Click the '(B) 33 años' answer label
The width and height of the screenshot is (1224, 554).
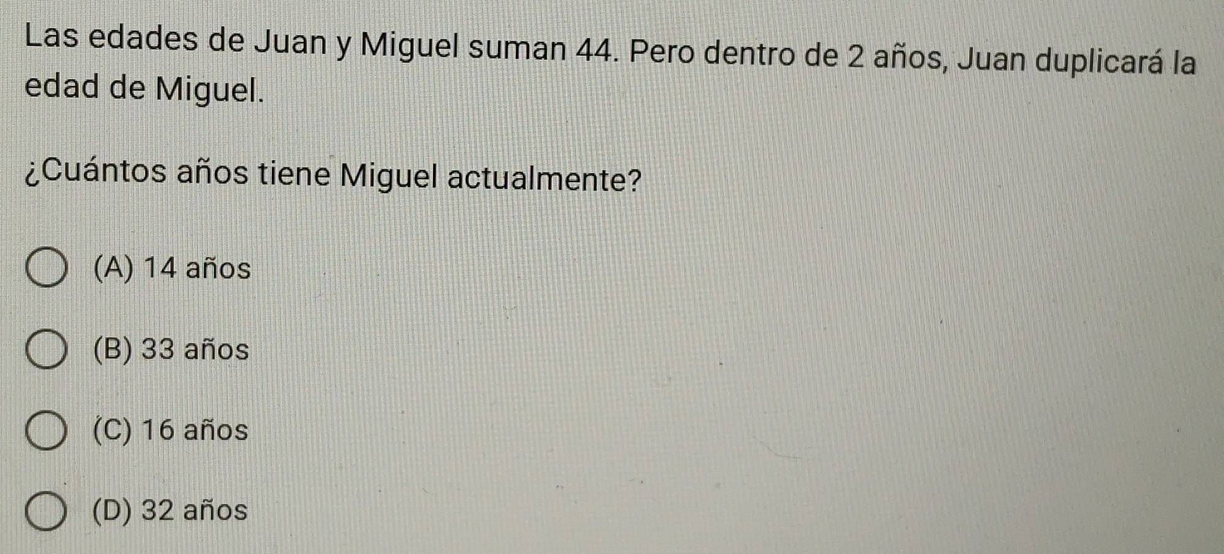click(171, 350)
